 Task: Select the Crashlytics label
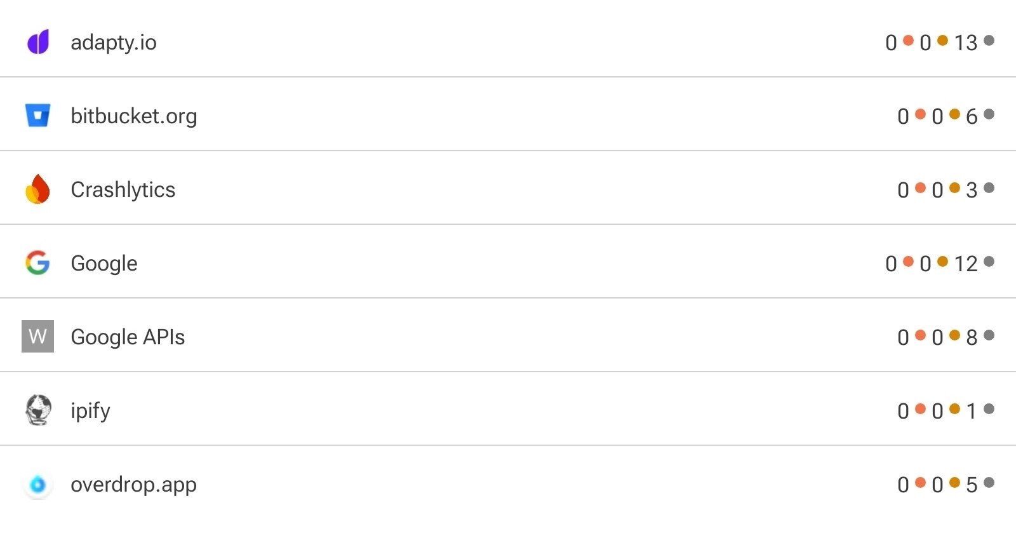(123, 190)
